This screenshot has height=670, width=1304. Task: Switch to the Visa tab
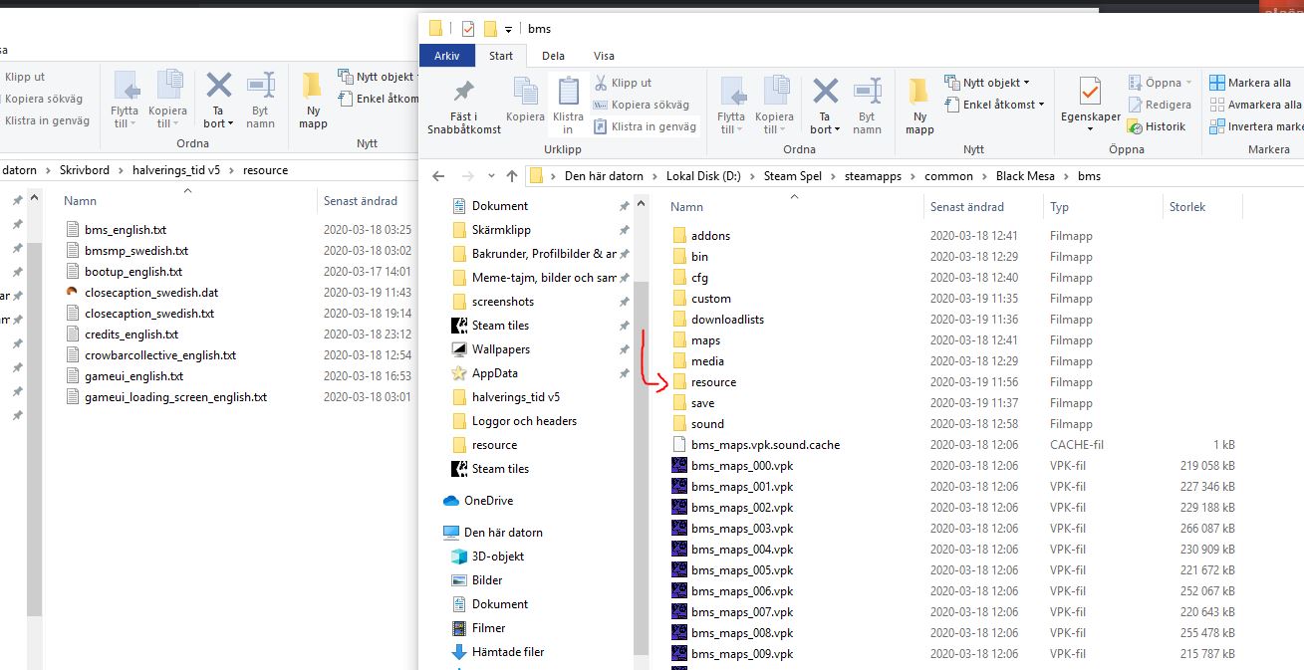(x=604, y=56)
